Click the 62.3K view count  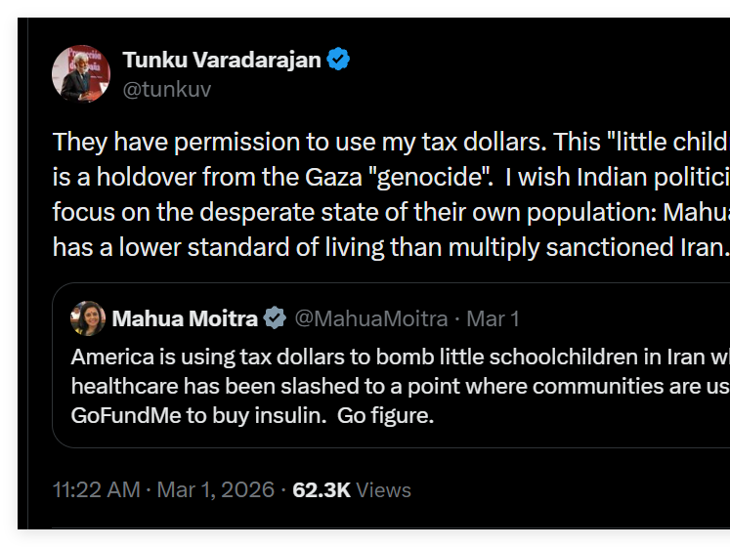(x=322, y=490)
